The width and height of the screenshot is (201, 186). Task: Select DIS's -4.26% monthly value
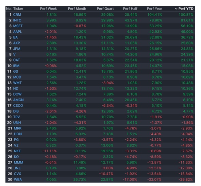pos(80,111)
